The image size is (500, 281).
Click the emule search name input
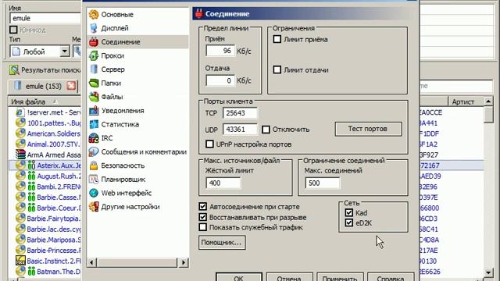point(45,18)
